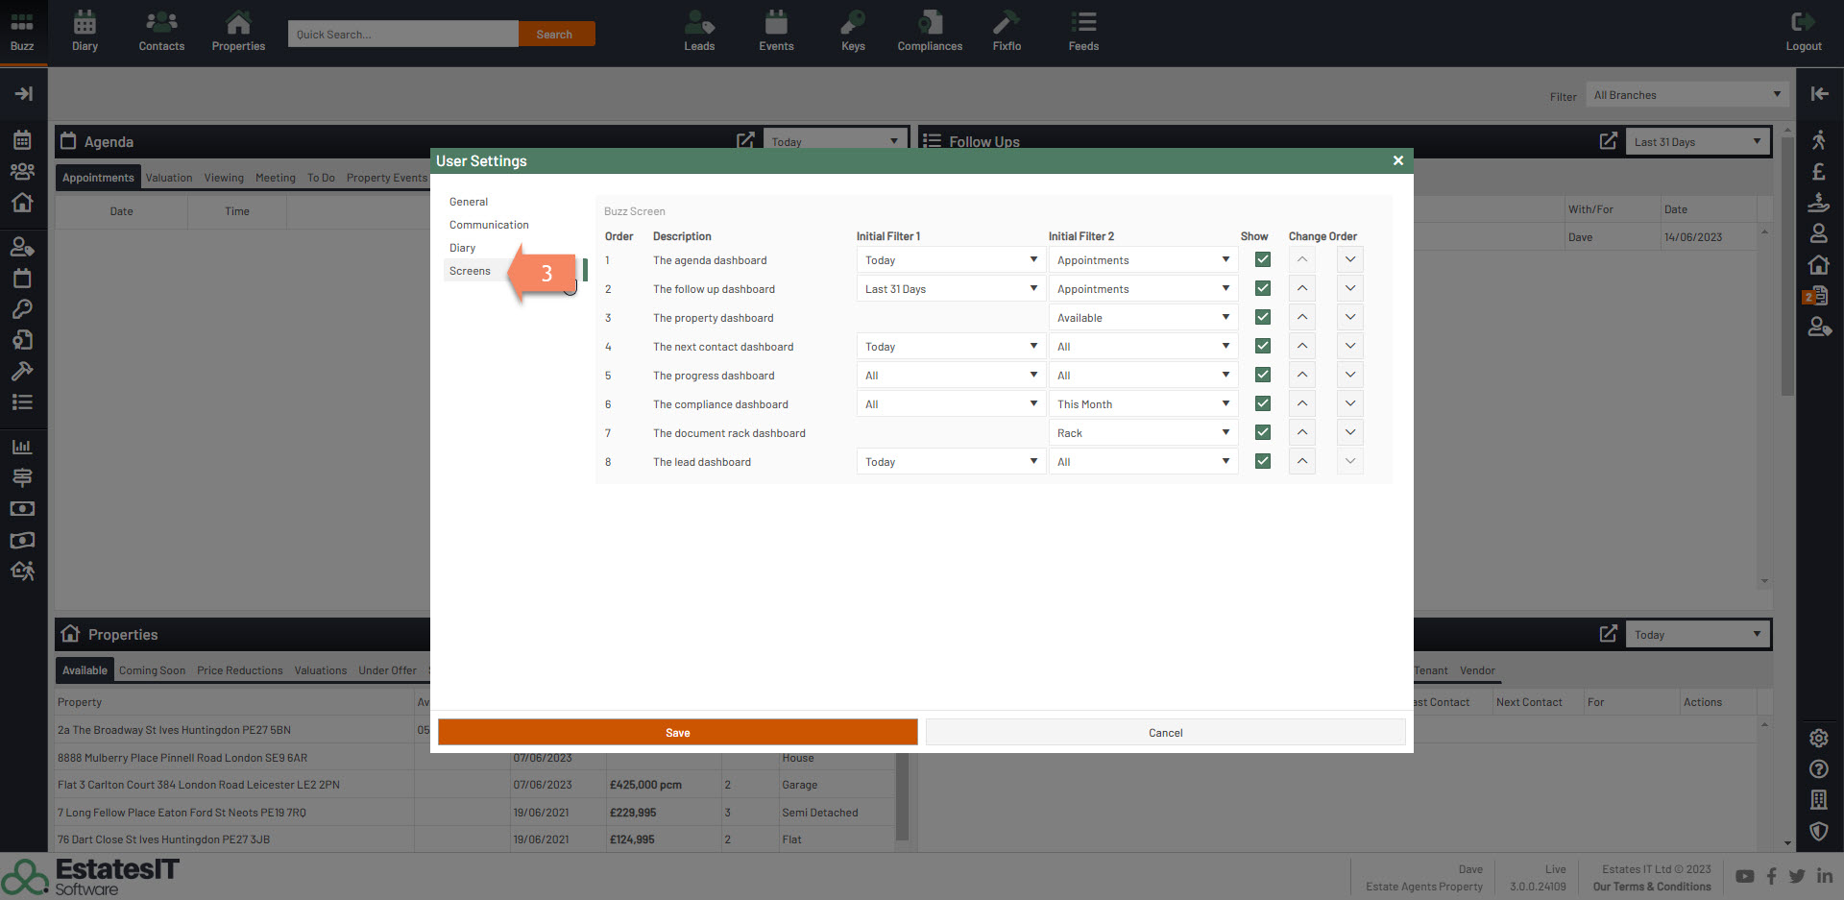The width and height of the screenshot is (1844, 900).
Task: Open Compliances from the top toolbar
Action: [929, 31]
